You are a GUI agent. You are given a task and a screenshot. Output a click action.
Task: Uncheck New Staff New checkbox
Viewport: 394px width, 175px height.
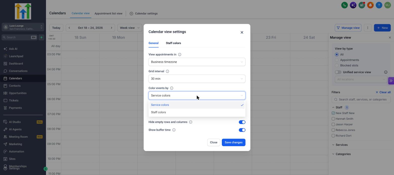tap(333, 113)
